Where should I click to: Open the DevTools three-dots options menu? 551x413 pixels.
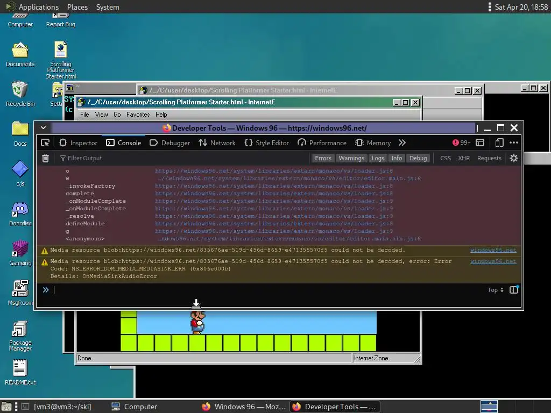514,143
